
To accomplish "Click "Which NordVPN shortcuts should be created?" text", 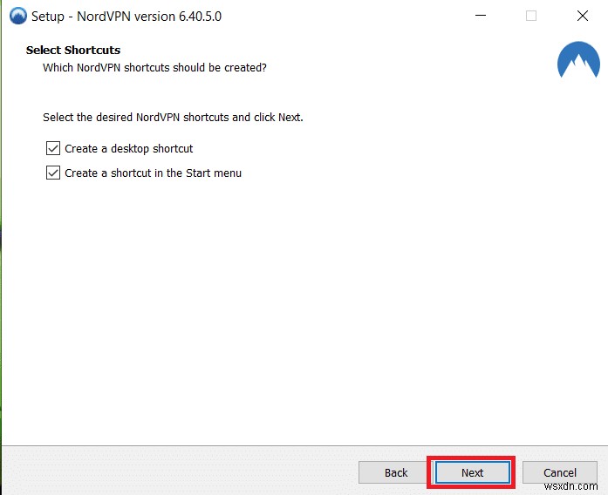I will tap(154, 67).
